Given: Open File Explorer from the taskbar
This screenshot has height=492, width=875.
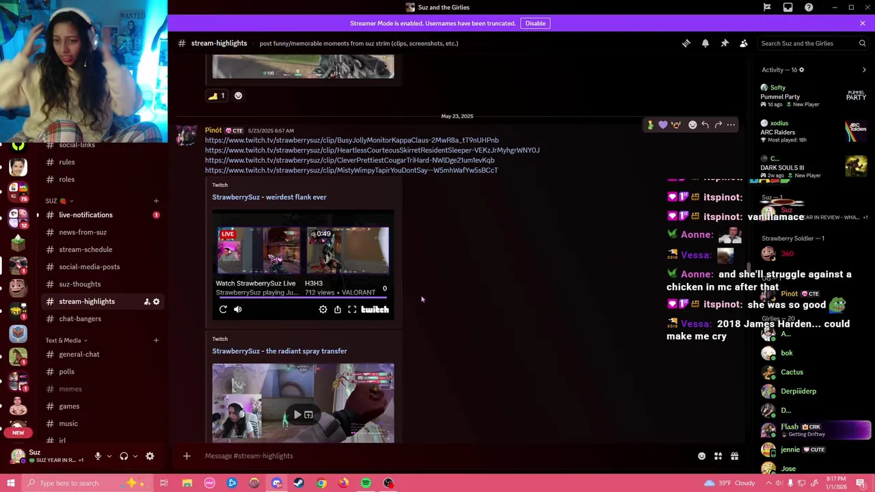Looking at the screenshot, I should 187,483.
